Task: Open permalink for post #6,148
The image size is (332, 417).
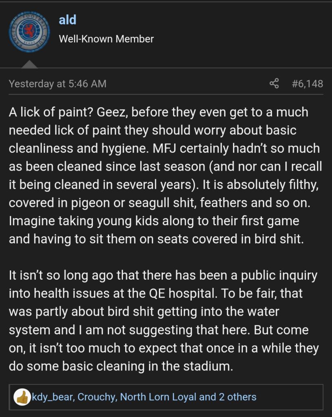Action: (x=307, y=83)
